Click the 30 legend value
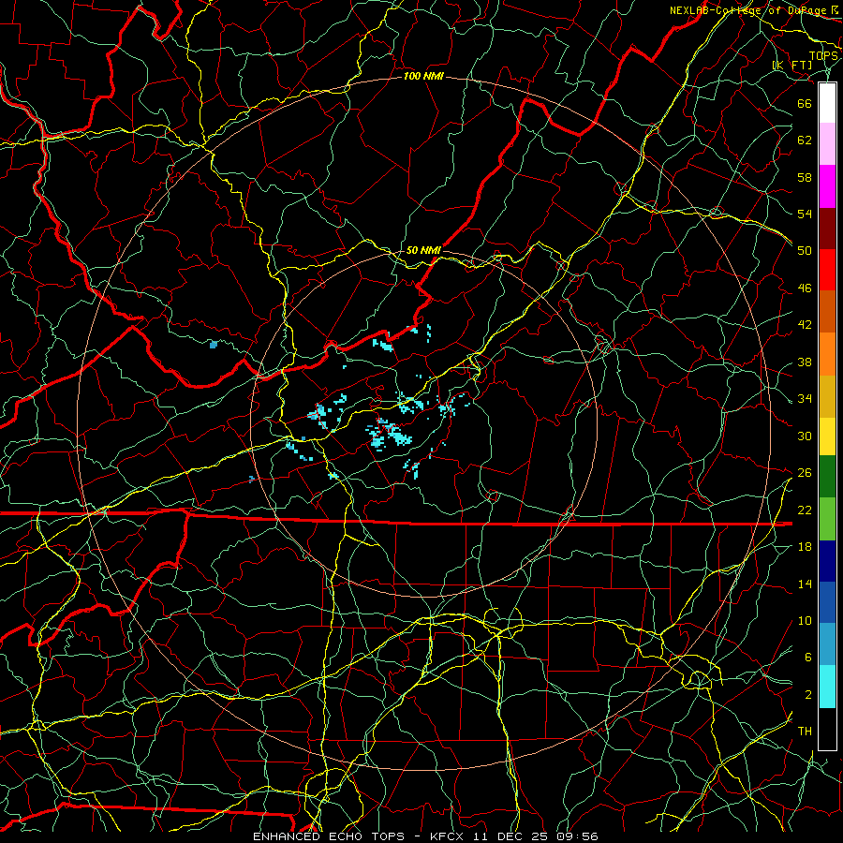843x843 pixels. point(805,436)
